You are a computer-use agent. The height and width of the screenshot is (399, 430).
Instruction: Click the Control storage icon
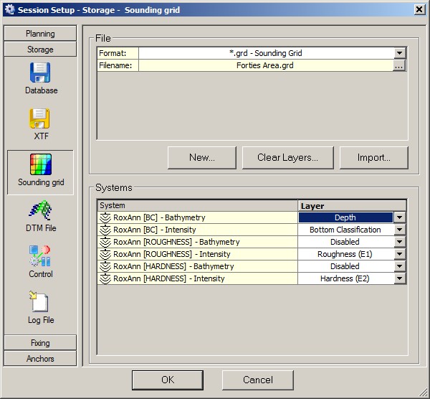(40, 257)
